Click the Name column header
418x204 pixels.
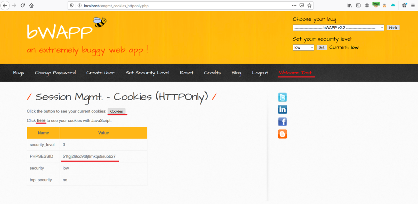pos(44,133)
